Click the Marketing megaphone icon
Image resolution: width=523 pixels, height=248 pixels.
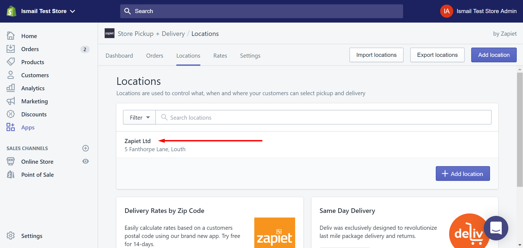[x=11, y=101]
